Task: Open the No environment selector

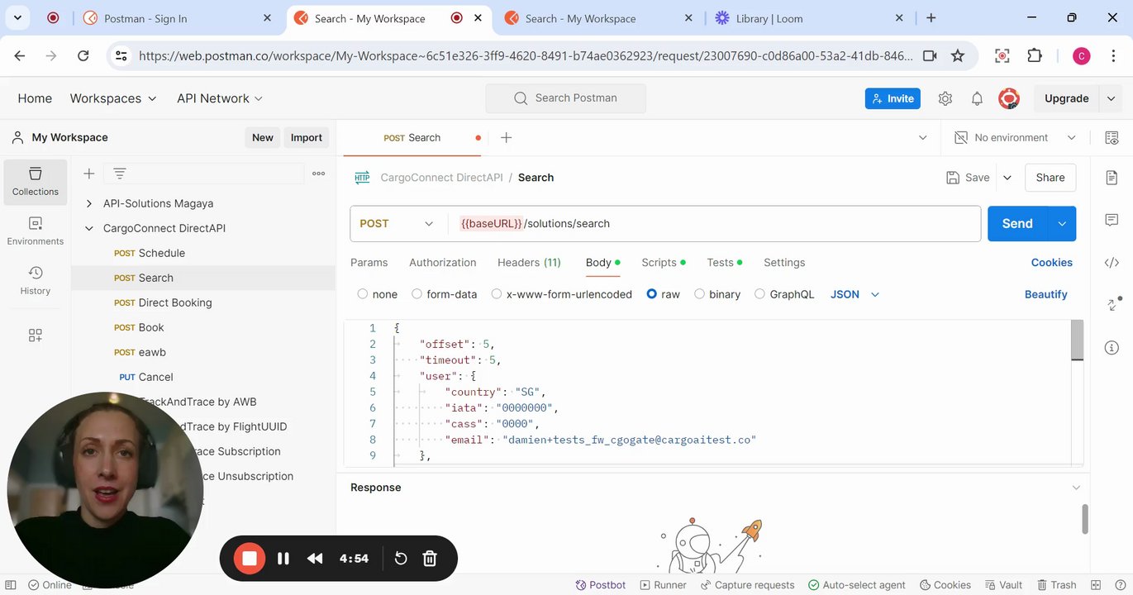Action: [1016, 137]
